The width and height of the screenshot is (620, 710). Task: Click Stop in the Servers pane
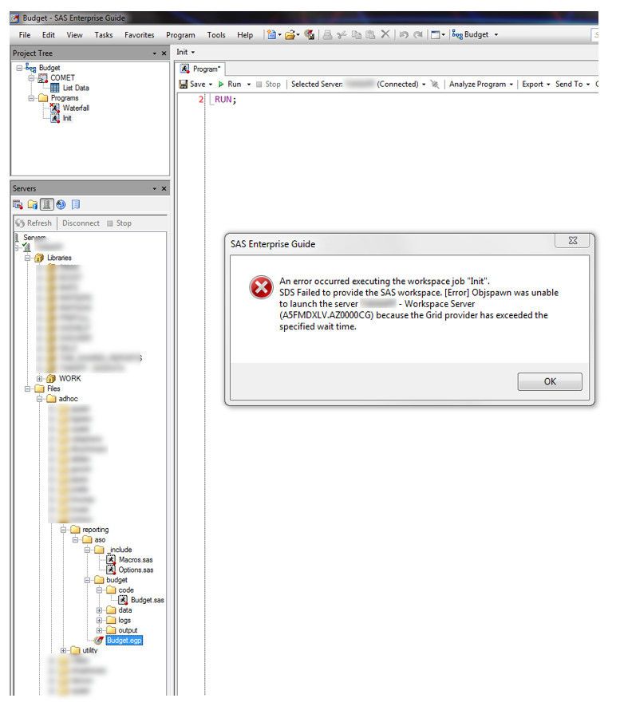pos(119,223)
